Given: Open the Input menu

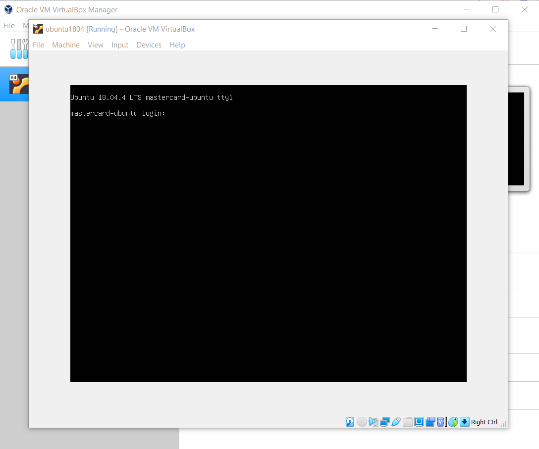Looking at the screenshot, I should (x=120, y=45).
